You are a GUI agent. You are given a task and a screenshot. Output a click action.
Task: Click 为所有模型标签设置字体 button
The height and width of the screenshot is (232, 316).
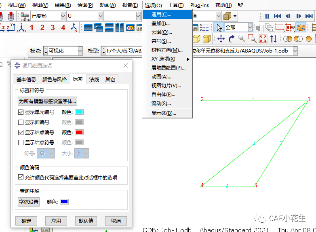point(47,101)
